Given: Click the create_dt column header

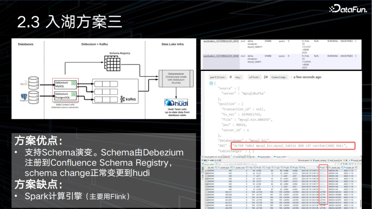Looking at the screenshot, I should point(349,167).
